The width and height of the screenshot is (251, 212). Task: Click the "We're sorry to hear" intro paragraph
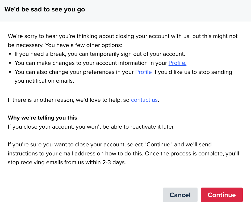click(123, 41)
